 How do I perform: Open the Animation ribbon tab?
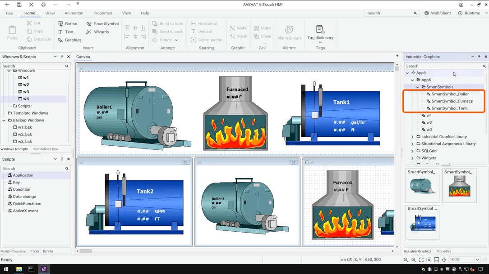74,13
